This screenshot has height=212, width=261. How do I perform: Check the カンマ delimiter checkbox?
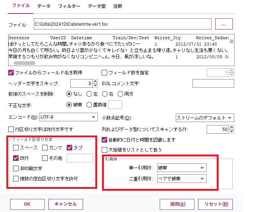coord(45,147)
